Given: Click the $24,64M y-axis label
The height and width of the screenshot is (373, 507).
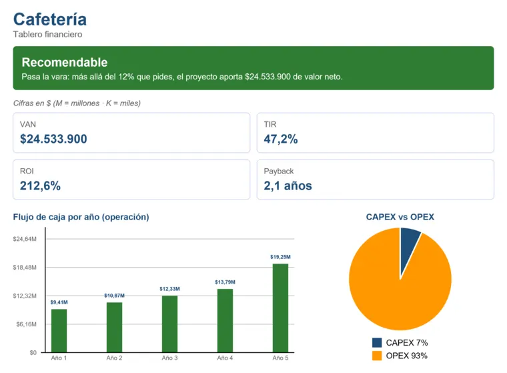Looking at the screenshot, I should (x=25, y=239).
